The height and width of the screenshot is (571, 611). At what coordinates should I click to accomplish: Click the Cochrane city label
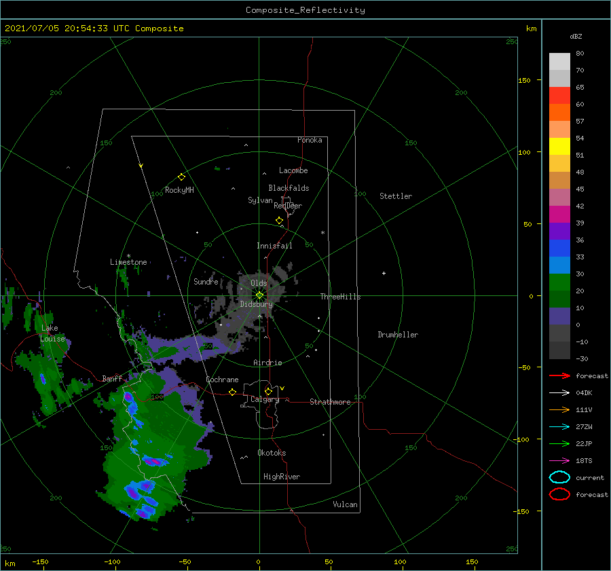222,380
